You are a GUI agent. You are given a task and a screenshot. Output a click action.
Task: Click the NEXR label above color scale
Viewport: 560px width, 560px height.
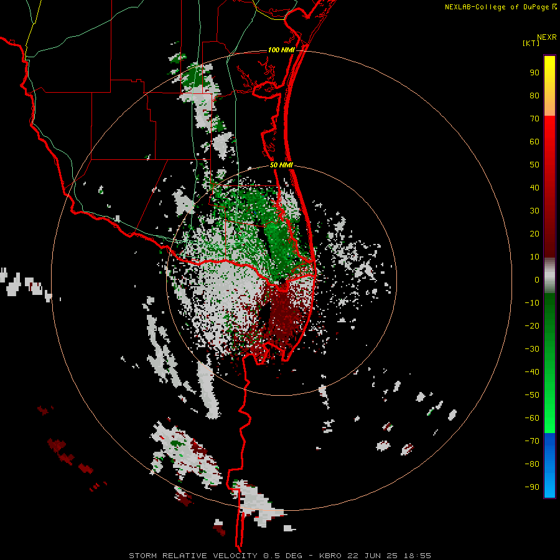pos(547,37)
